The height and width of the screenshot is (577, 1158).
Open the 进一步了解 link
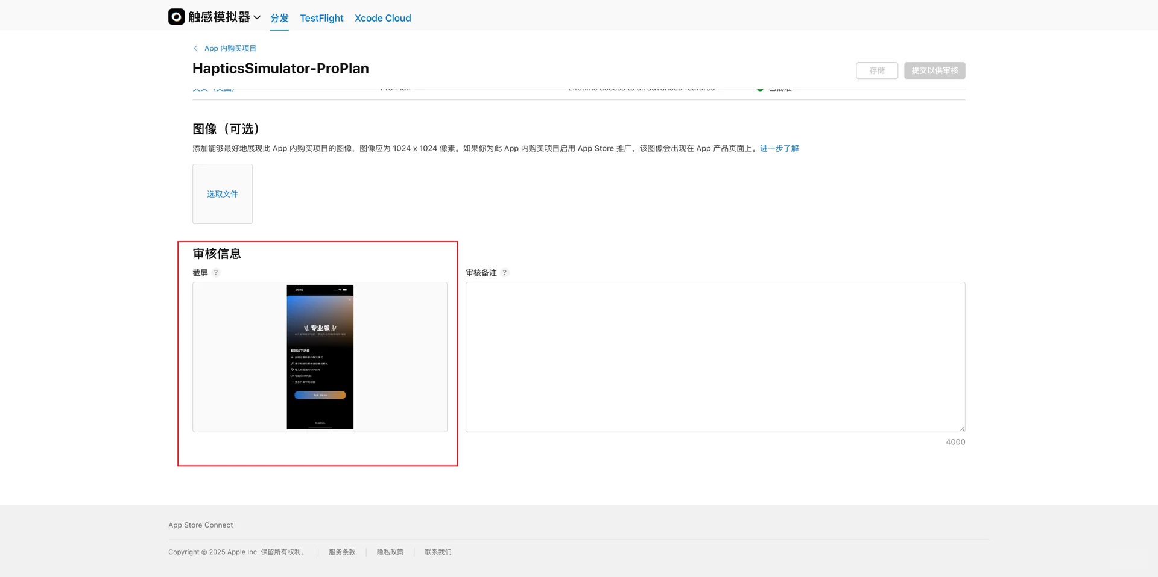[x=779, y=148]
